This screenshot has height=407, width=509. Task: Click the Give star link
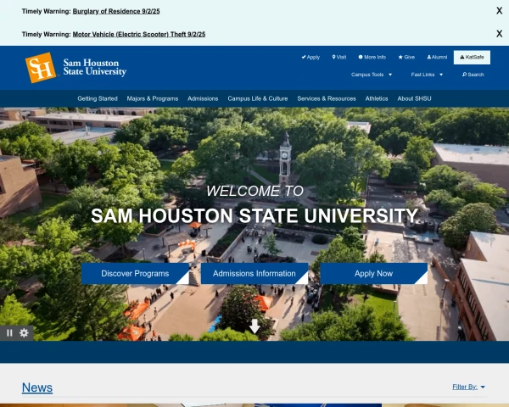click(x=404, y=57)
